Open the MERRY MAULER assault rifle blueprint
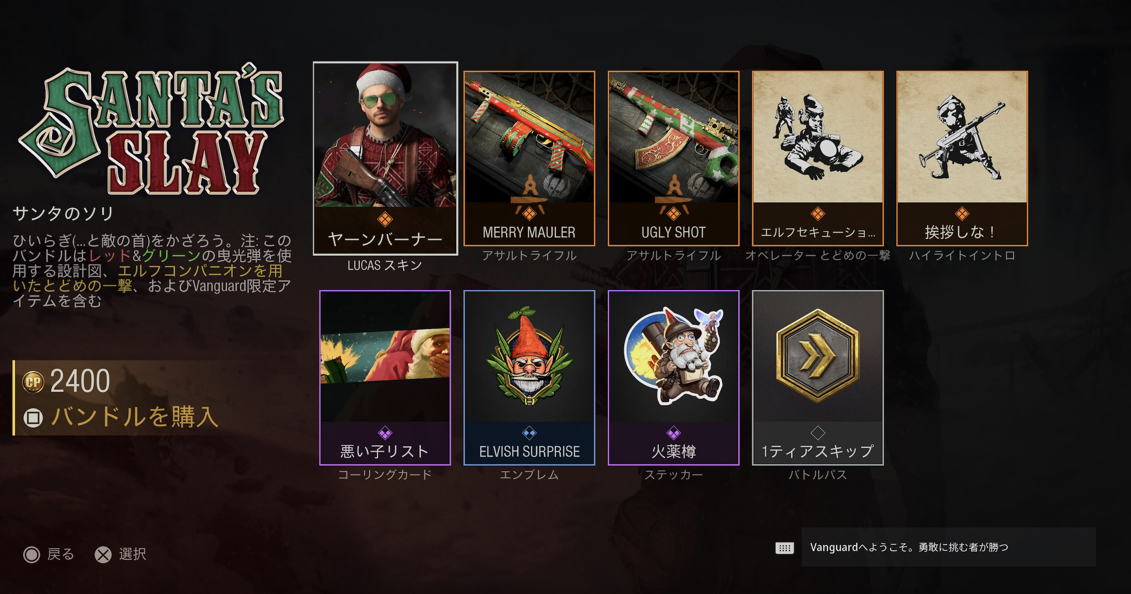Image resolution: width=1131 pixels, height=594 pixels. click(529, 158)
